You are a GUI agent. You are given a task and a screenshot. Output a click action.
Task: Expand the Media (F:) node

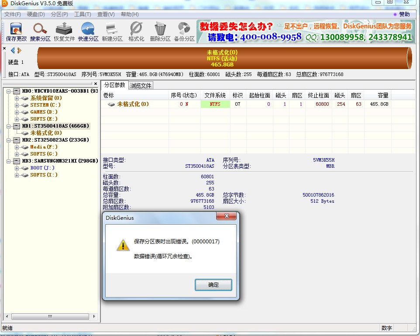[17, 147]
